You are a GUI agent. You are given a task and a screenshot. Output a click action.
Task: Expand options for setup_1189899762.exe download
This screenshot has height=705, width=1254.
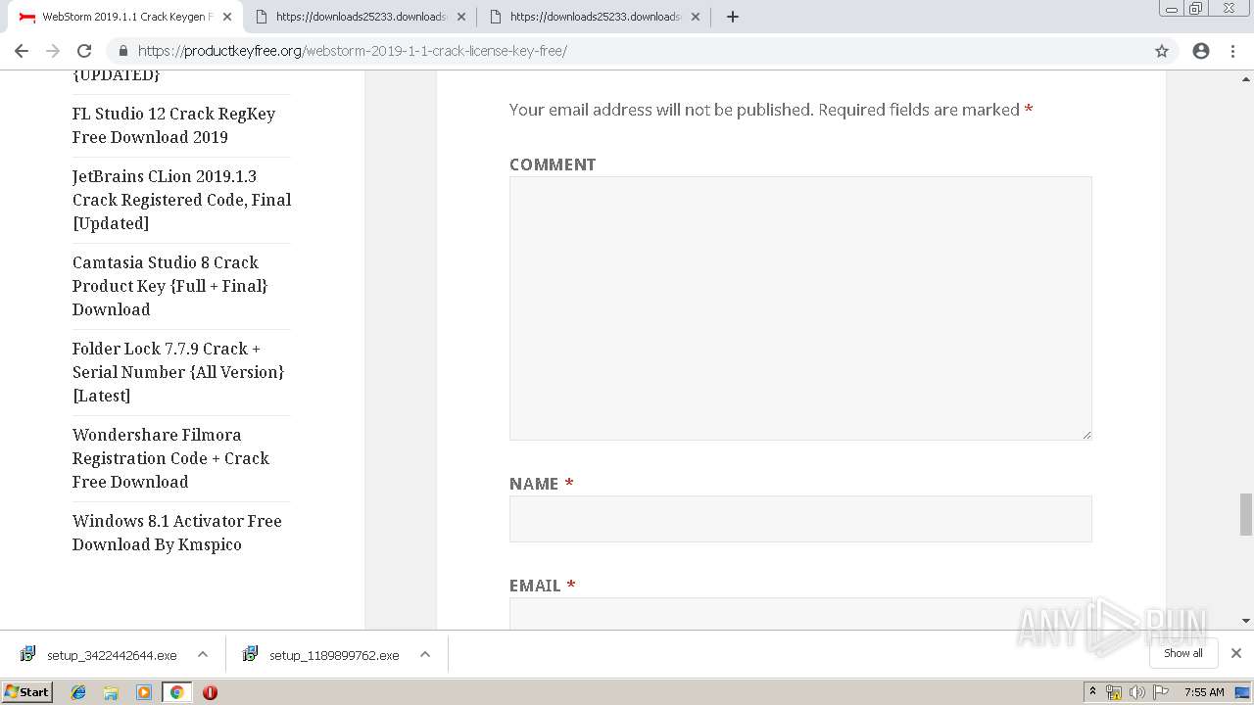click(425, 654)
